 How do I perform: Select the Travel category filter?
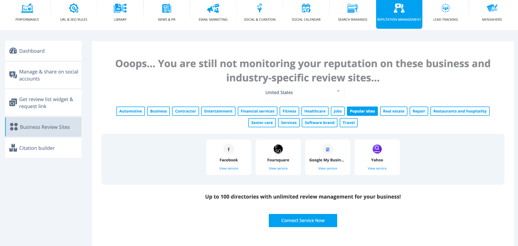coord(349,123)
